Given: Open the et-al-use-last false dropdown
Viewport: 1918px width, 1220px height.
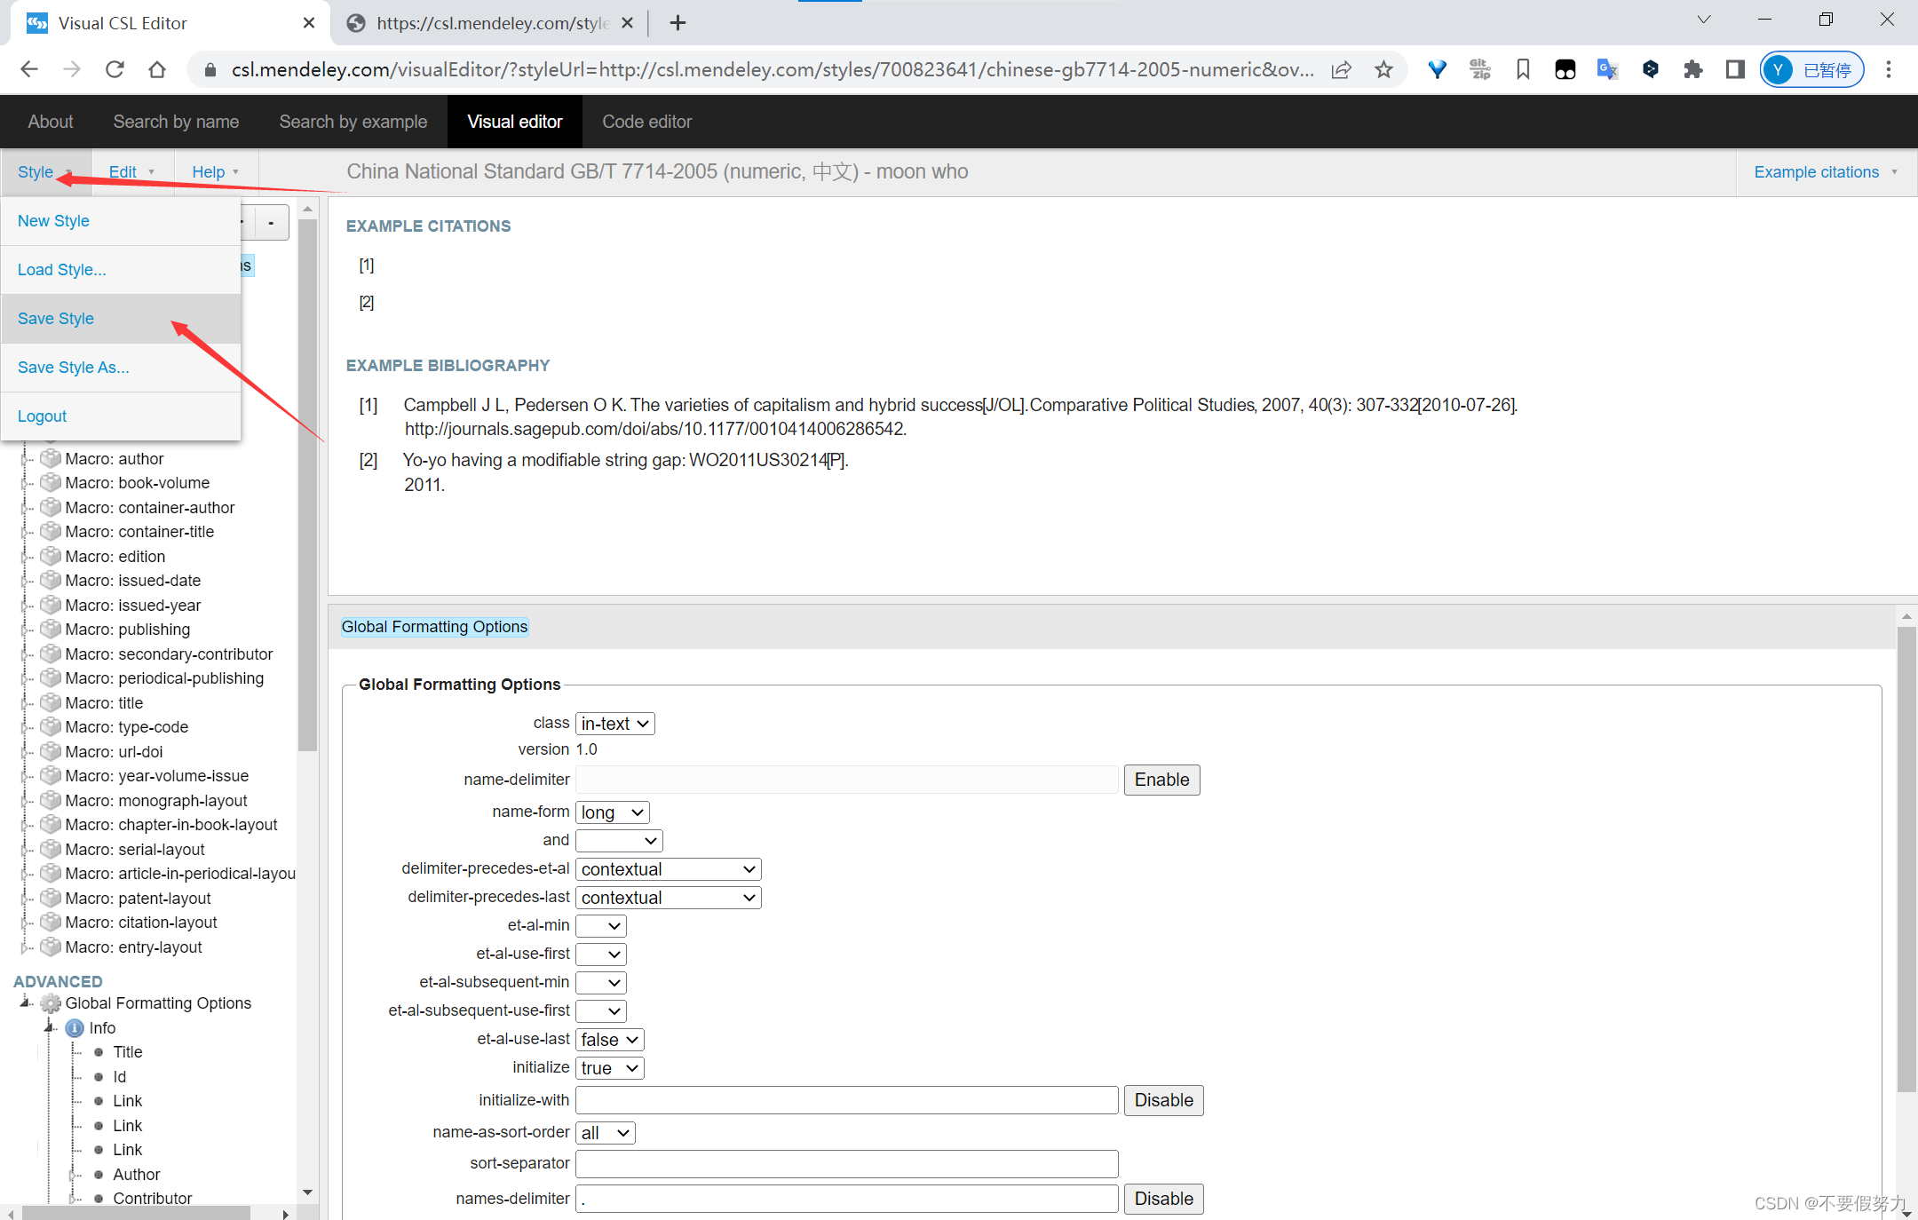Looking at the screenshot, I should coord(609,1038).
